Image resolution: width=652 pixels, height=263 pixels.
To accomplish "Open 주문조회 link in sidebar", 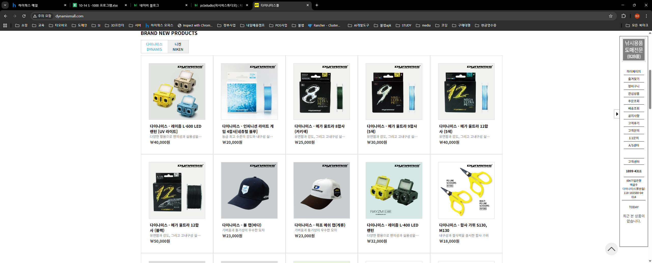I will (x=633, y=101).
